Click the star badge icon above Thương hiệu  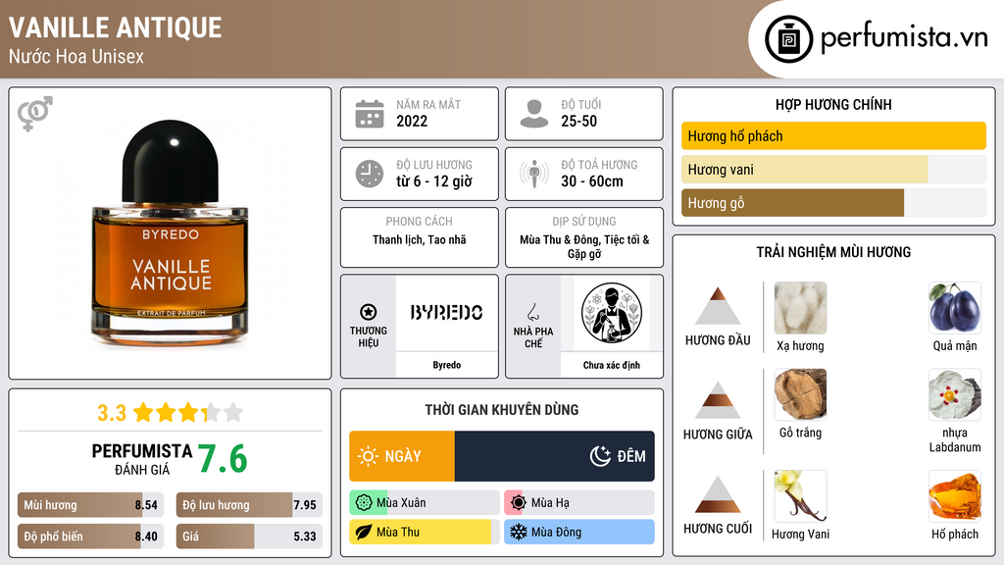pyautogui.click(x=369, y=312)
